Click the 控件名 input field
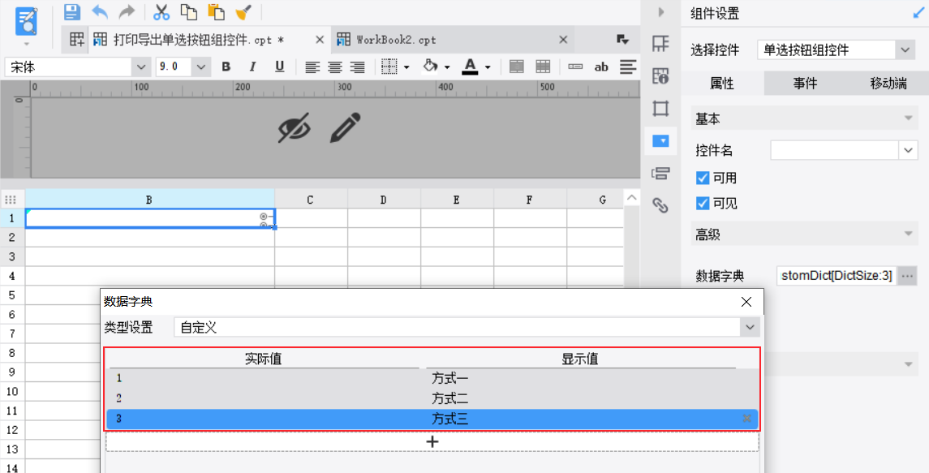Image resolution: width=929 pixels, height=473 pixels. pyautogui.click(x=834, y=151)
